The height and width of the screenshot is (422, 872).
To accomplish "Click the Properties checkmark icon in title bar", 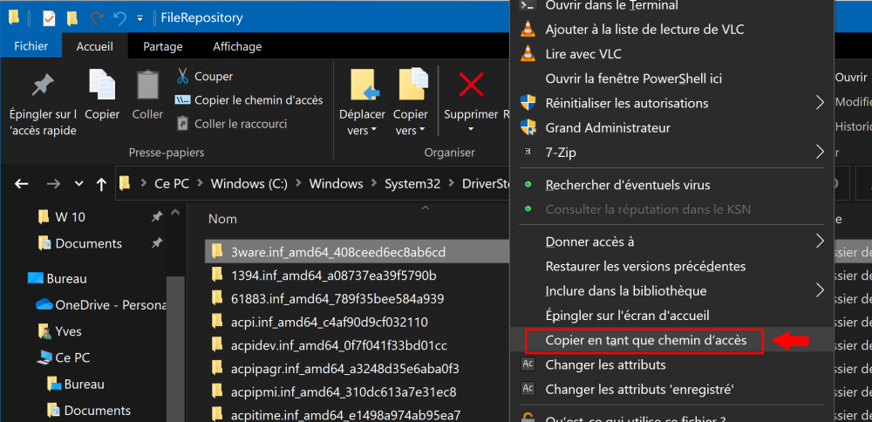I will [49, 18].
